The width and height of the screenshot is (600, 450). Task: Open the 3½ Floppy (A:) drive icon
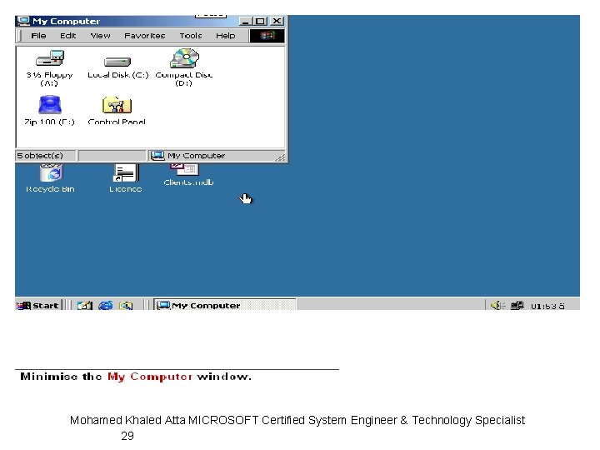pos(50,58)
